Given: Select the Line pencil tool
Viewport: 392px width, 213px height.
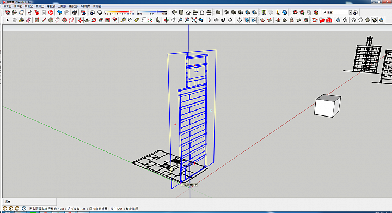Looking at the screenshot, I should pyautogui.click(x=44, y=20).
